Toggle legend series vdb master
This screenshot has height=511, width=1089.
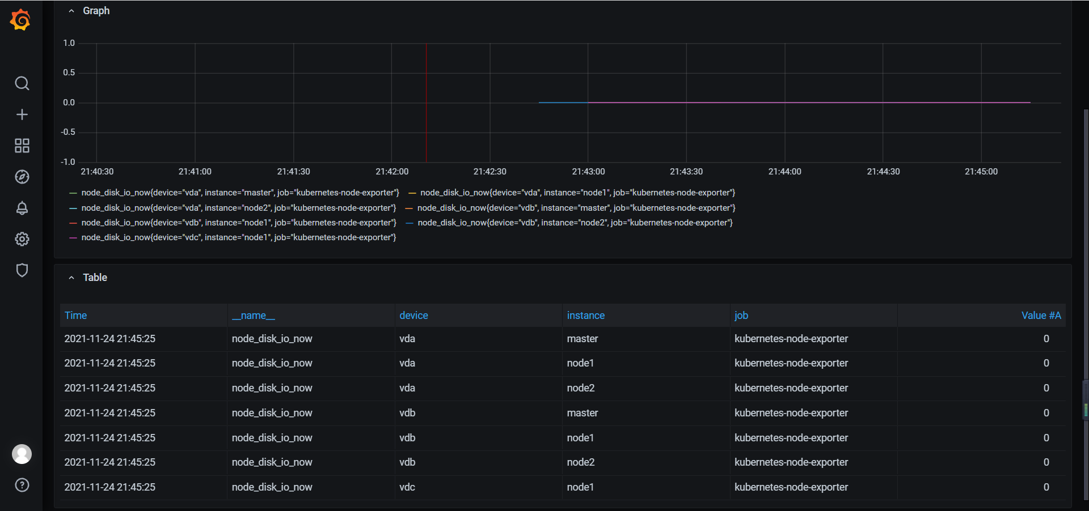coord(576,208)
